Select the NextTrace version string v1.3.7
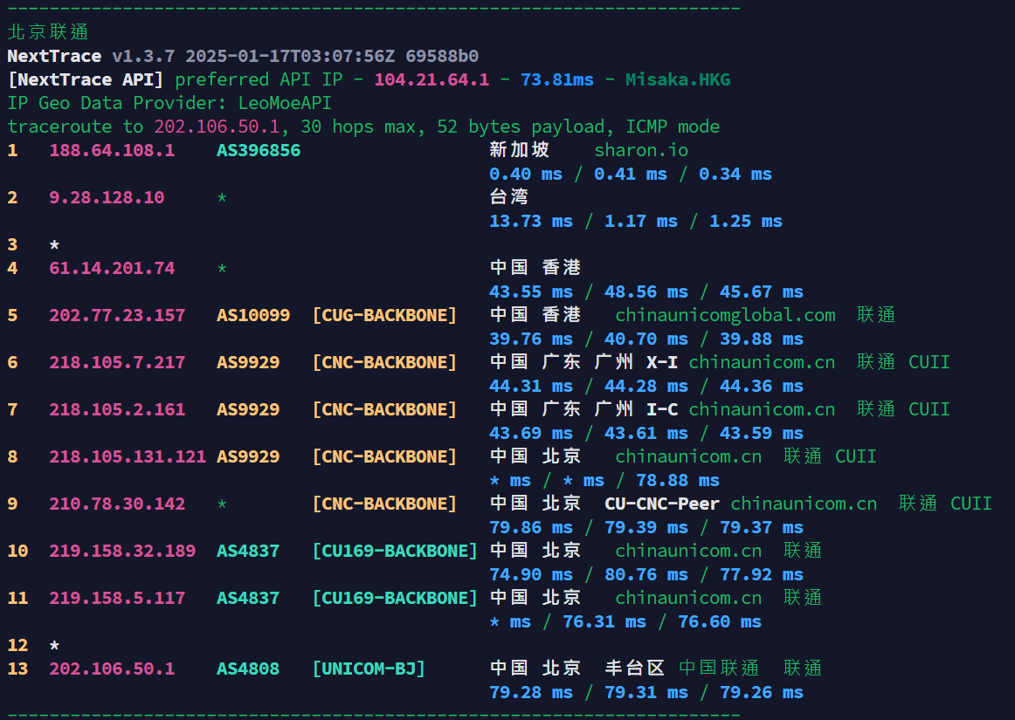The image size is (1015, 720). coord(143,56)
